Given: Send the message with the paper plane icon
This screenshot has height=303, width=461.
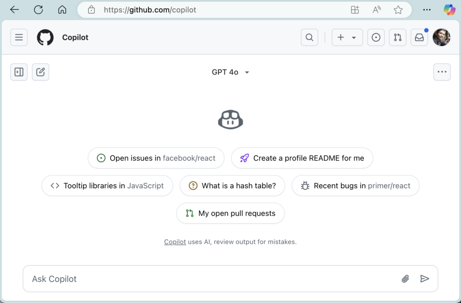Looking at the screenshot, I should tap(425, 279).
